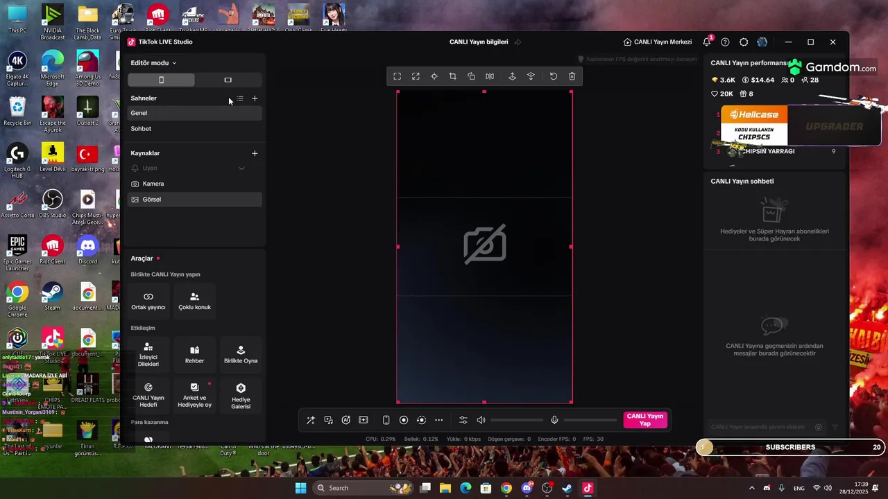Move the source layer up
Viewport: 888px width, 499px height.
pyautogui.click(x=512, y=76)
